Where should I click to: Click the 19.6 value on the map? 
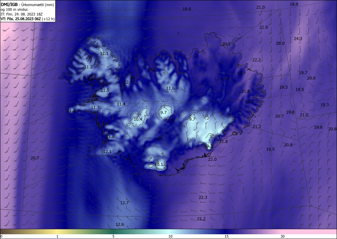(290, 112)
